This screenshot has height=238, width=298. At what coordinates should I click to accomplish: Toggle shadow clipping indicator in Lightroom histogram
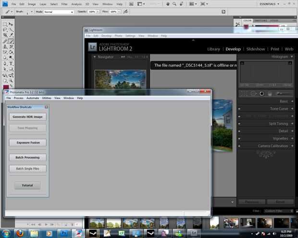(x=242, y=63)
